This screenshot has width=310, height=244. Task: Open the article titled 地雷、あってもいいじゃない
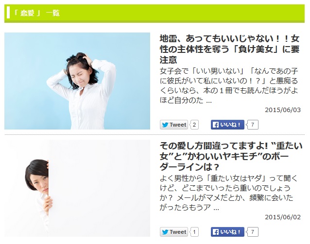(x=229, y=49)
